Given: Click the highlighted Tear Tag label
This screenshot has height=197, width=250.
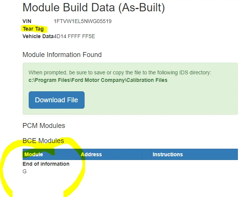Looking at the screenshot, I should (33, 29).
